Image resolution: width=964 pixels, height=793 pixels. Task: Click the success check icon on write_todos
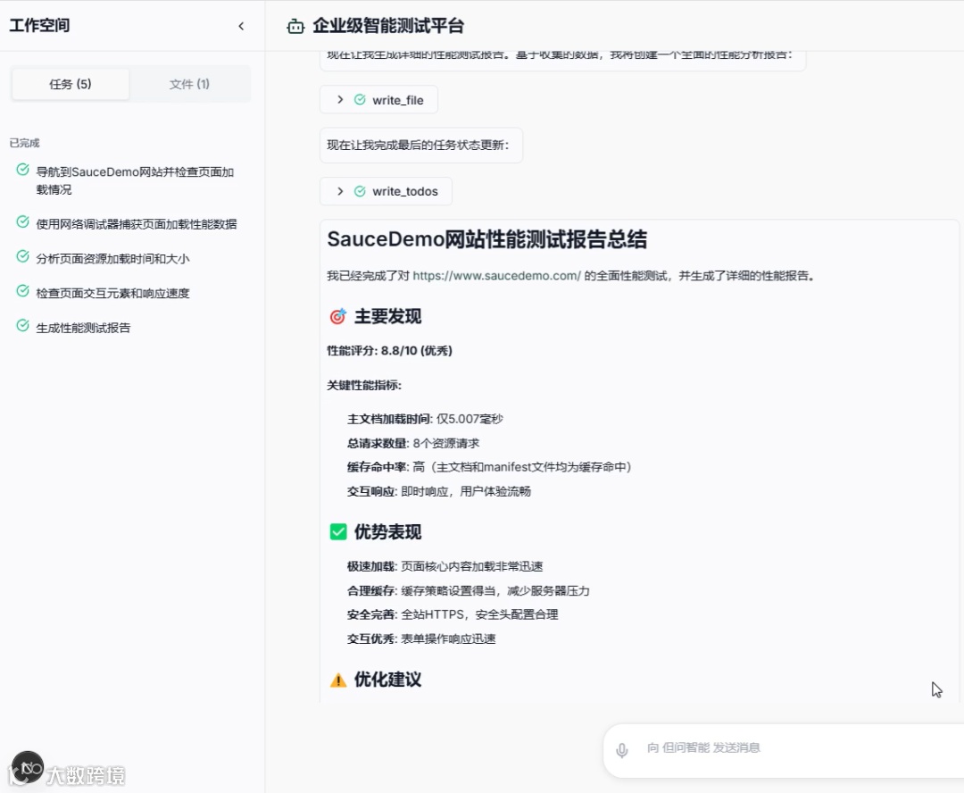point(360,191)
